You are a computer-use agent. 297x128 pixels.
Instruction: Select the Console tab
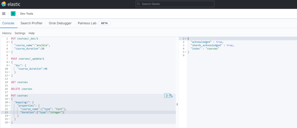(x=8, y=23)
